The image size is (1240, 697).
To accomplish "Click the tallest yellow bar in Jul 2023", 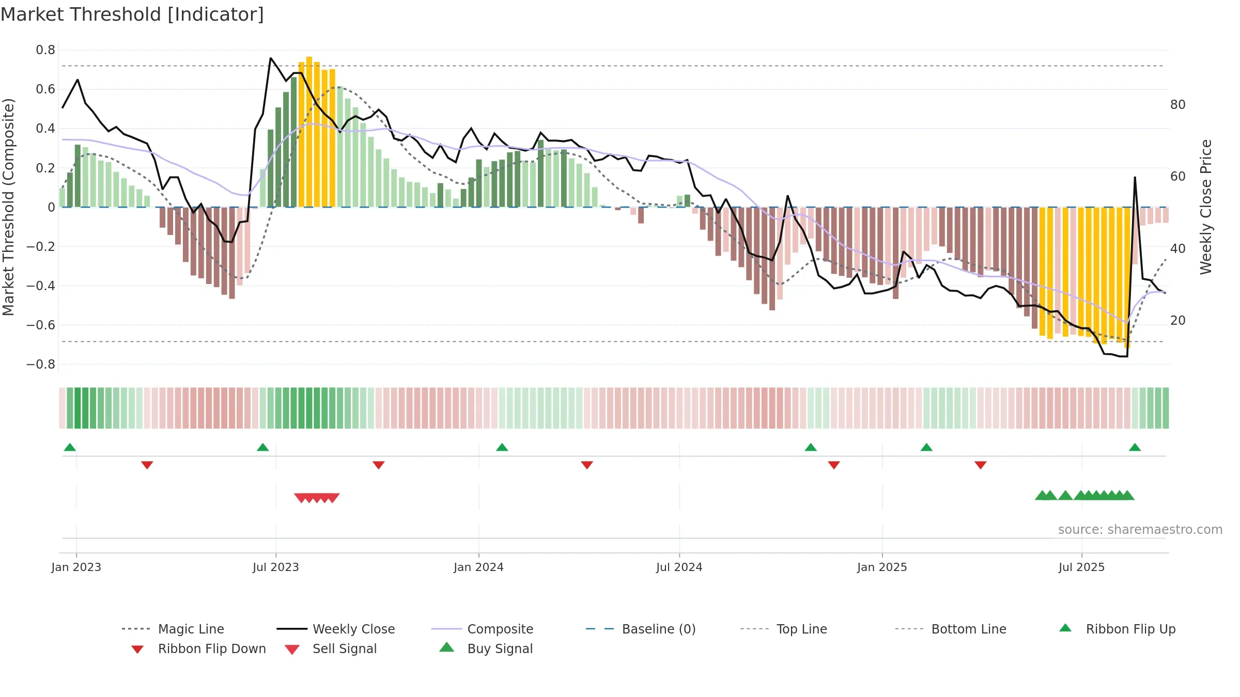I will tap(309, 132).
